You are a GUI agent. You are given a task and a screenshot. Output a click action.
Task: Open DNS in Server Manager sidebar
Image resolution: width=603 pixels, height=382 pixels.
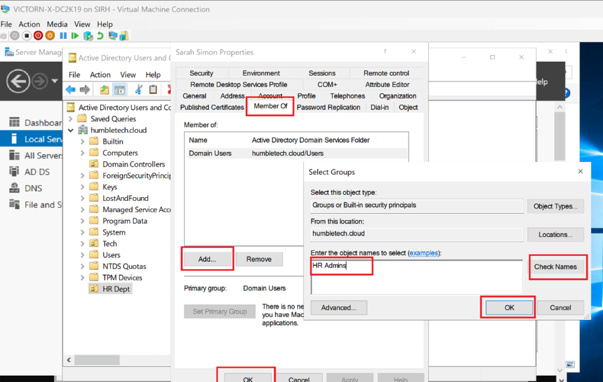coord(26,188)
